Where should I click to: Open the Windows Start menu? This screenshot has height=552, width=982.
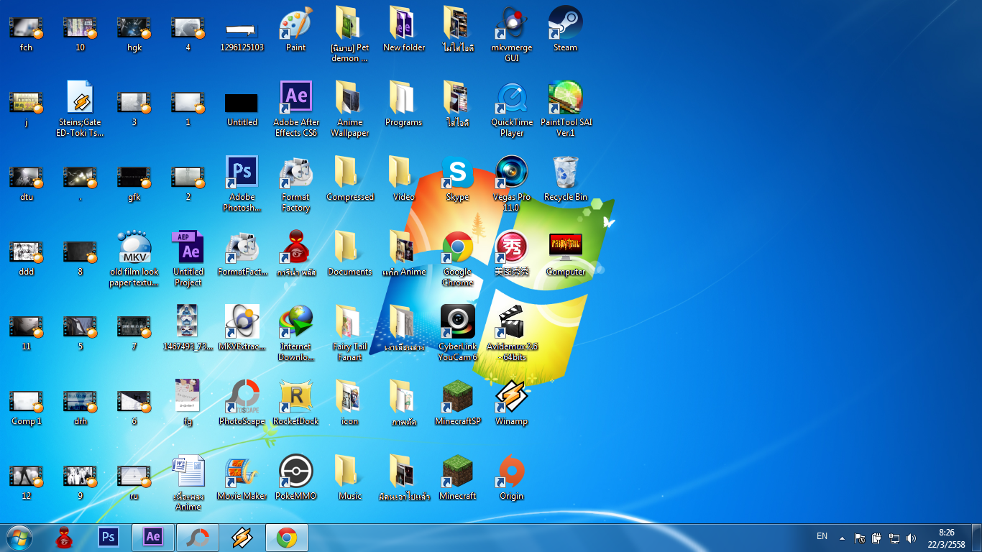tap(19, 538)
